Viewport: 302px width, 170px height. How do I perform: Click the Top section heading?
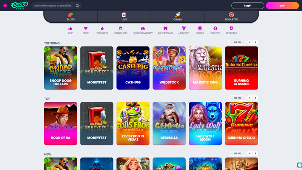(x=47, y=99)
